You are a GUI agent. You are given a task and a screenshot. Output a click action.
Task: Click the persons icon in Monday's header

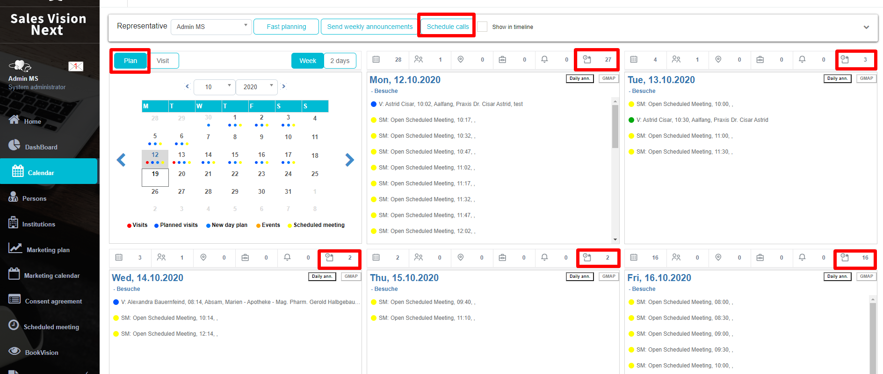point(419,59)
